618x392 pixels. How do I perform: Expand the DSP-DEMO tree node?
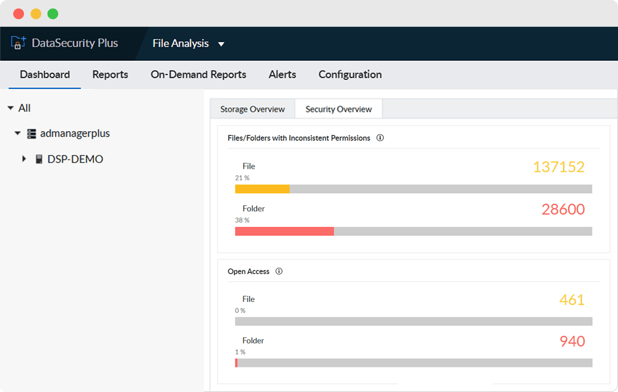pos(24,159)
